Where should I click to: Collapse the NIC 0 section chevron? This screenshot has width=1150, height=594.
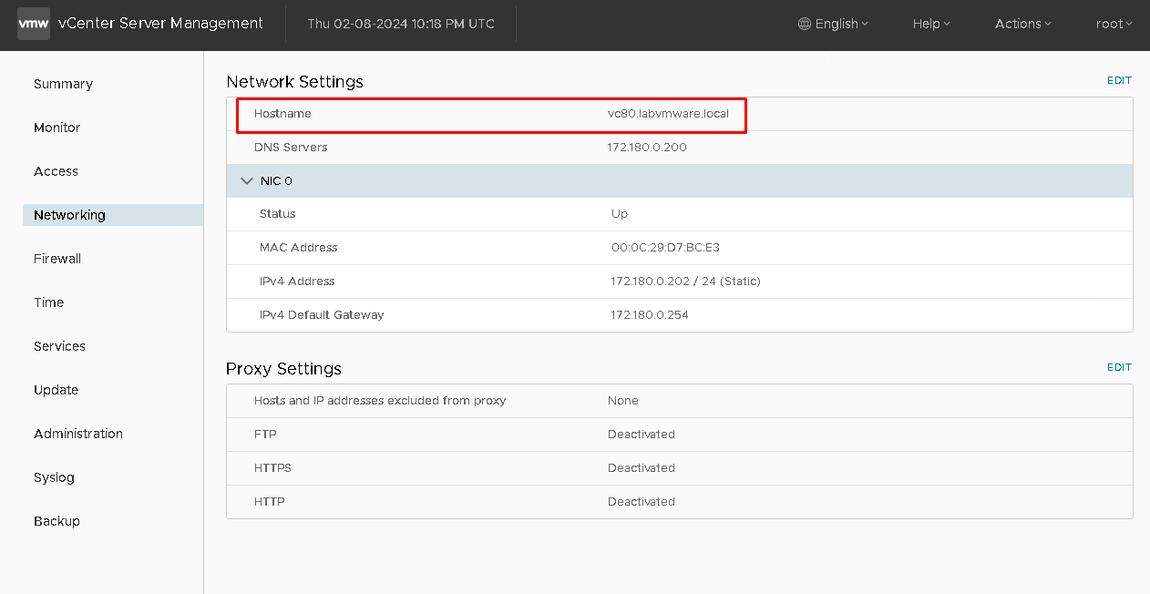246,181
